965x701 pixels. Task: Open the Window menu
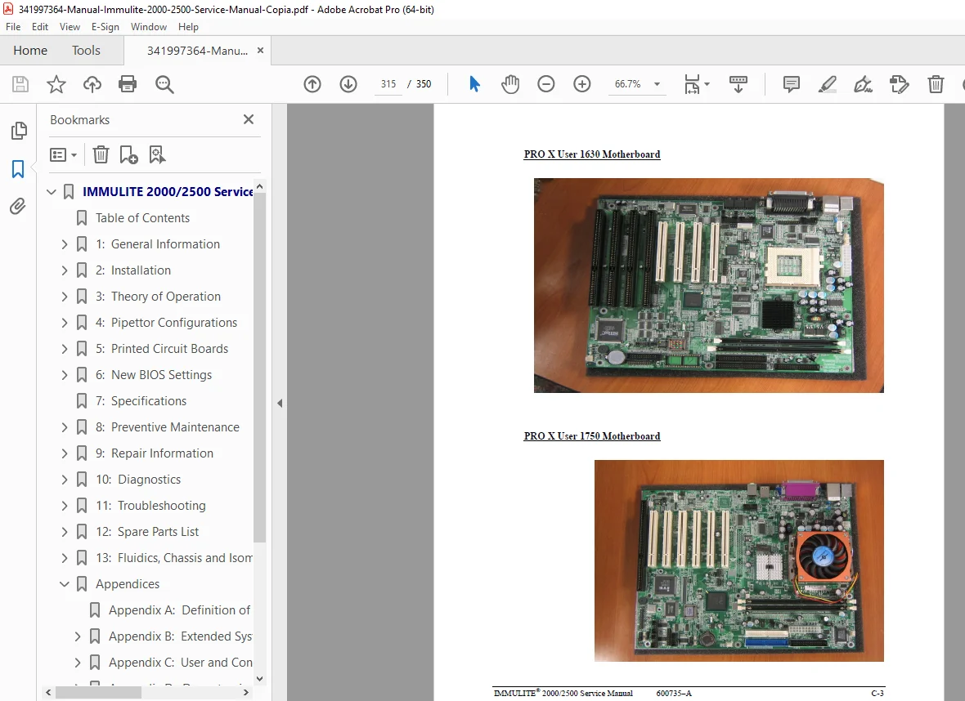[148, 27]
